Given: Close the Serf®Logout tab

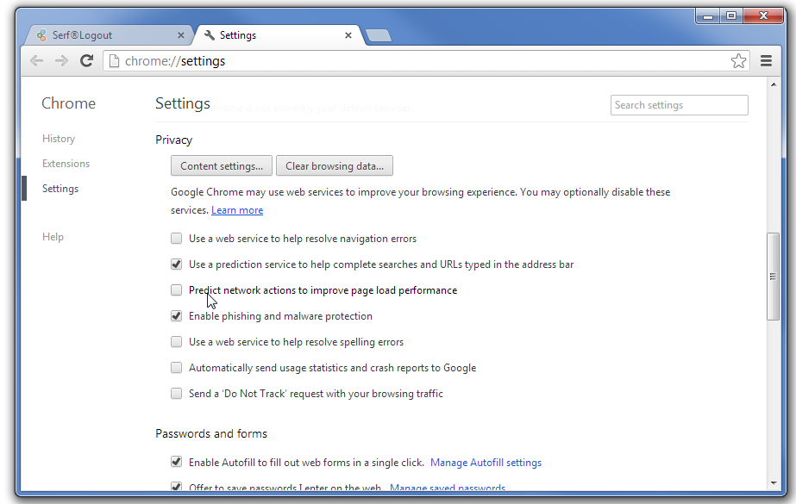Looking at the screenshot, I should pos(181,35).
